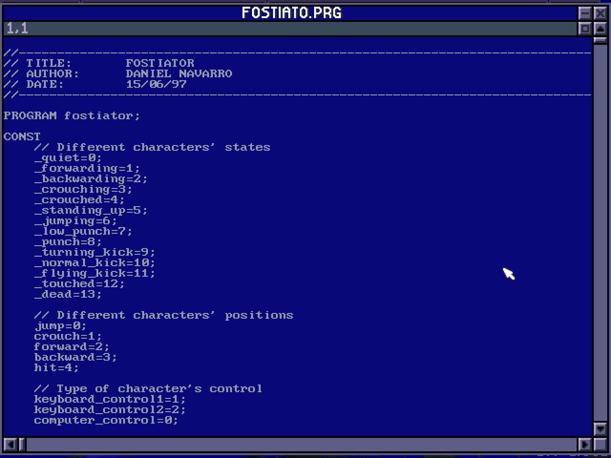This screenshot has height=458, width=611.
Task: Click the _normal_kick=10; line
Action: pos(95,263)
